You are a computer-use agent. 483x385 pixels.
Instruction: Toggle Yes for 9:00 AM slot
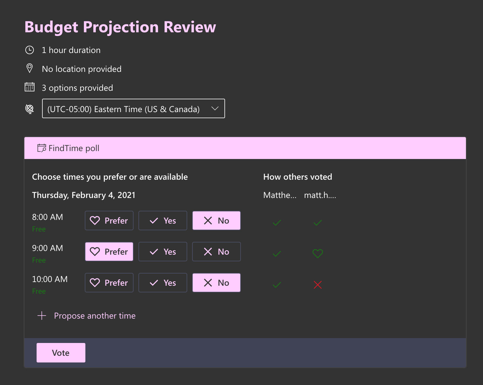click(x=163, y=252)
